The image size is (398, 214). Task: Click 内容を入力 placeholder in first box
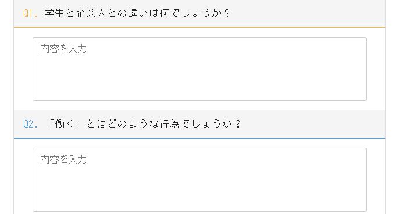(x=63, y=49)
